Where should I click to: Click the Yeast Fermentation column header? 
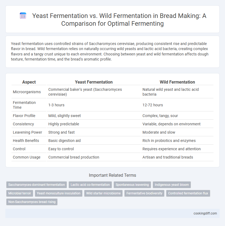click(x=94, y=82)
